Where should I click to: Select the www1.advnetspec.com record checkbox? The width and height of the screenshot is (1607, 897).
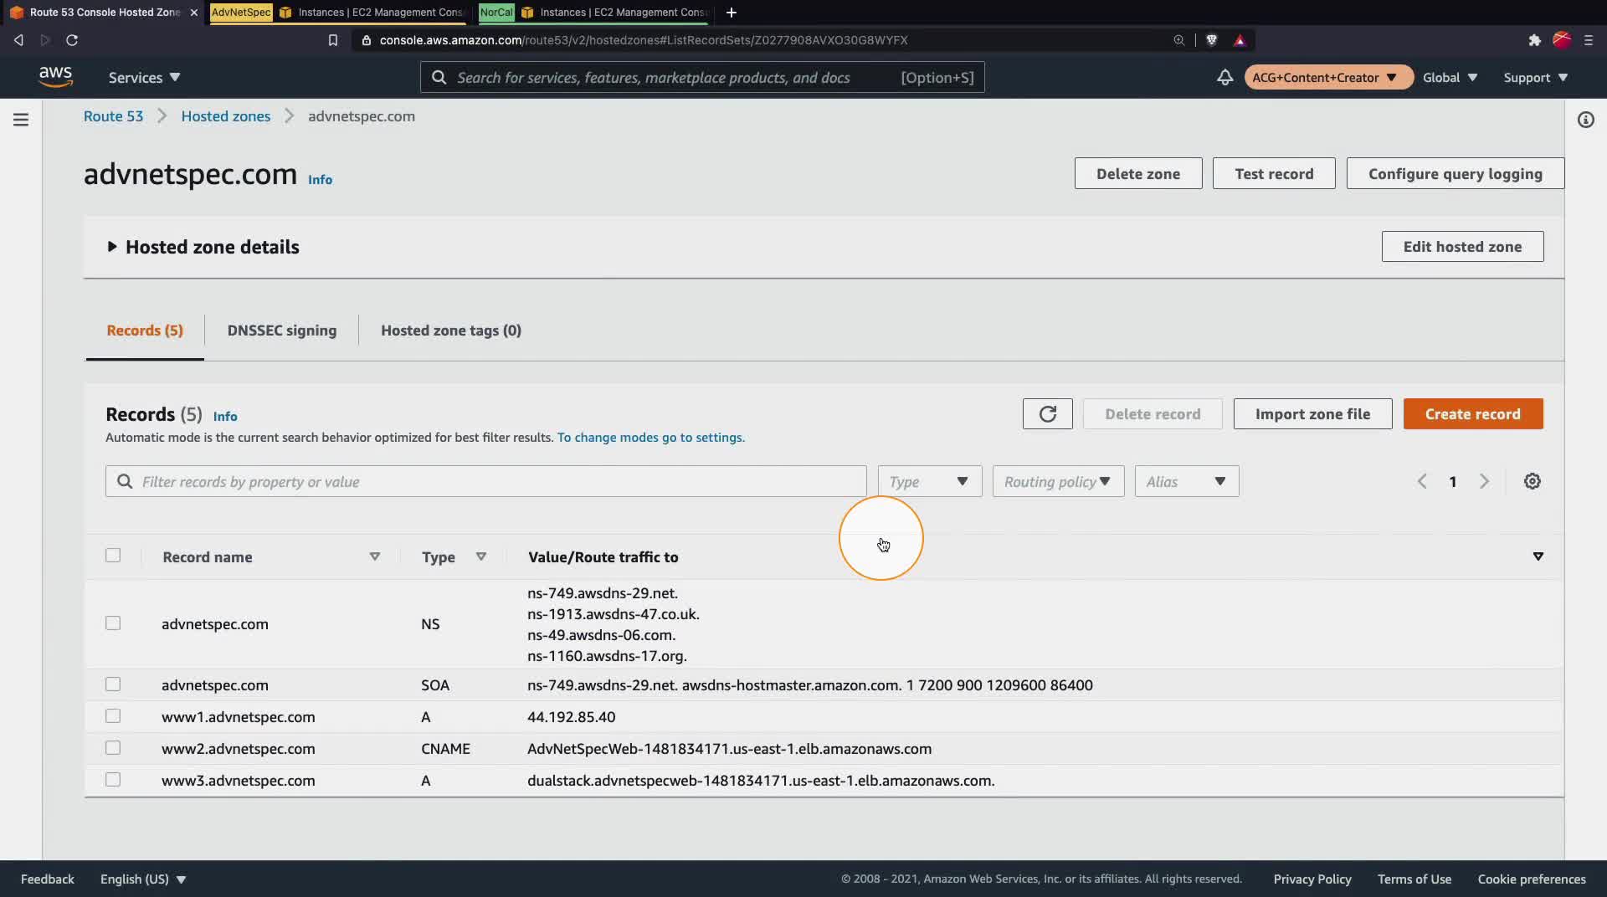113,716
